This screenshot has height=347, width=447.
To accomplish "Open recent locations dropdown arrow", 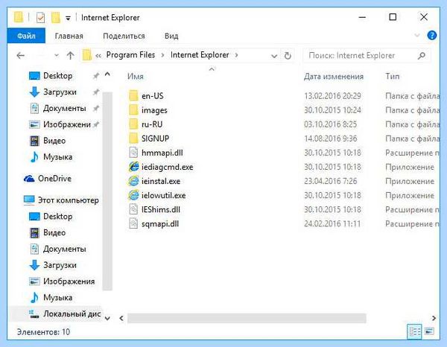I will [57, 55].
